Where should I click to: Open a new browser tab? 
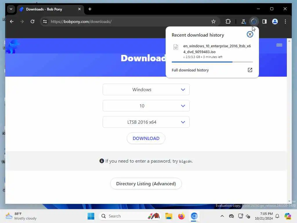pyautogui.click(x=90, y=9)
